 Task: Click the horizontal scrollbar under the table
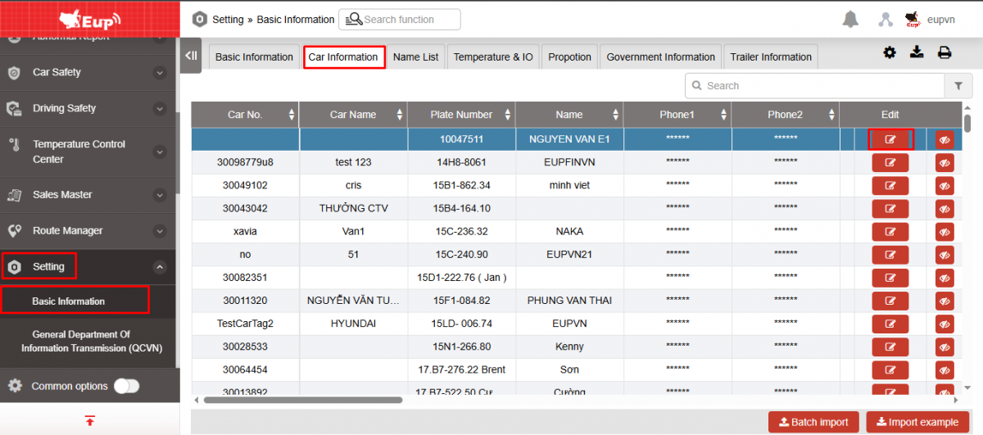(x=303, y=401)
